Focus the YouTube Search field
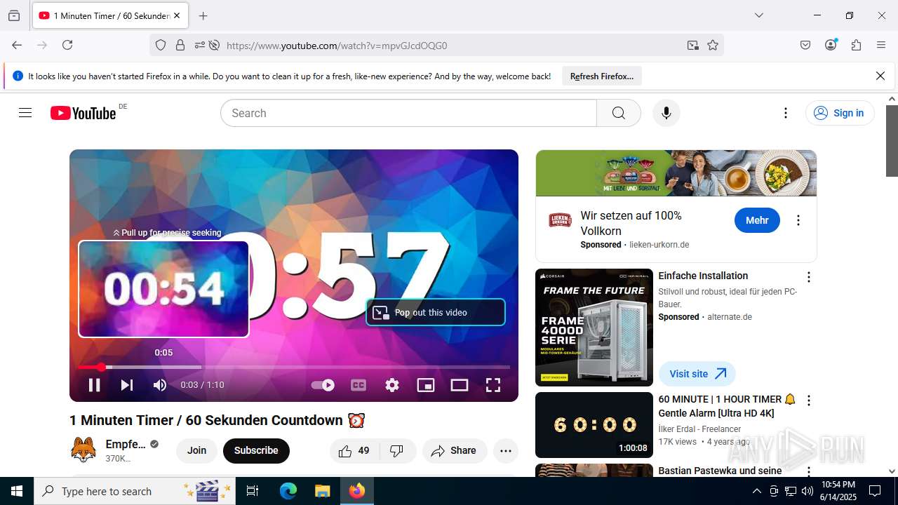 tap(408, 113)
